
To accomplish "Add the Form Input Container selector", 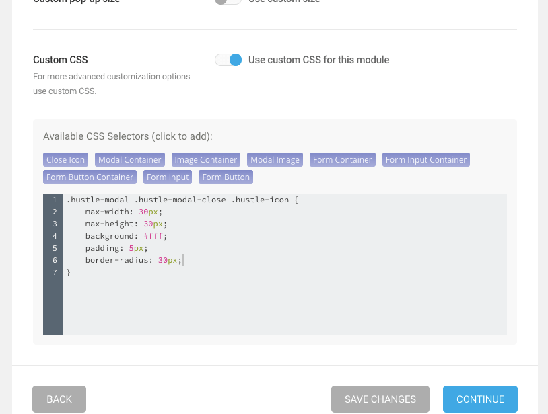I will point(425,160).
